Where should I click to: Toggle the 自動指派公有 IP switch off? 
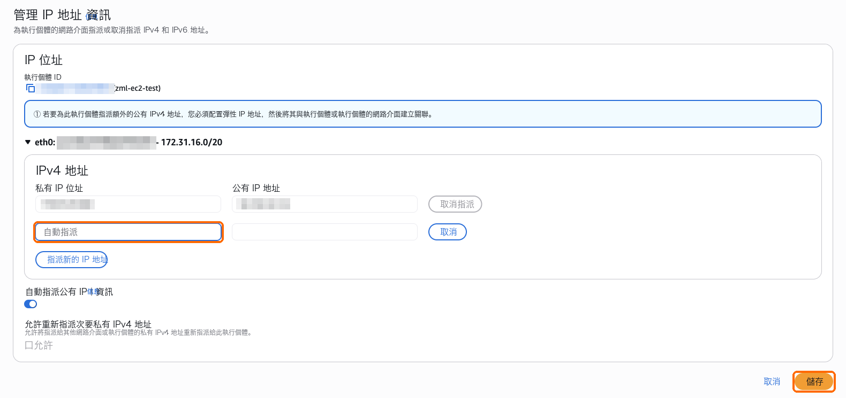point(31,304)
